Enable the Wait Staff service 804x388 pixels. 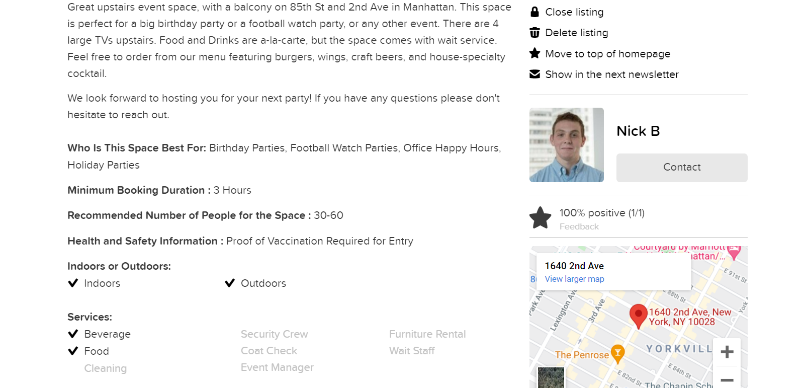(412, 351)
